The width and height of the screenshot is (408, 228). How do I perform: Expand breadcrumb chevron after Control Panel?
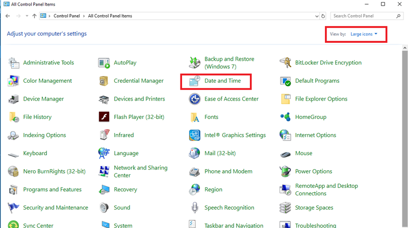(x=84, y=16)
